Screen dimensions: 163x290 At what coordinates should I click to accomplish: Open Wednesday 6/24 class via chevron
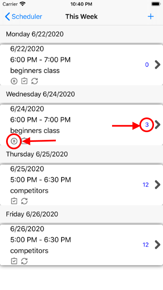point(157,125)
